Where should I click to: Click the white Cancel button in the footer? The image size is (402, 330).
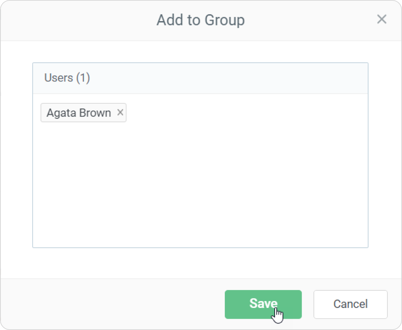[x=350, y=304]
